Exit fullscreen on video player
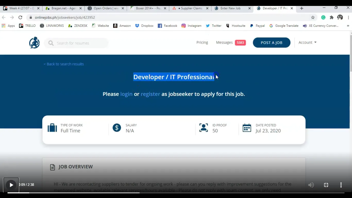352x198 pixels. pyautogui.click(x=326, y=185)
